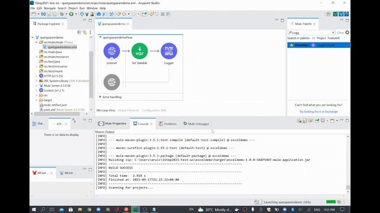Click the forward navigation arrow in the toolbar

point(134,14)
